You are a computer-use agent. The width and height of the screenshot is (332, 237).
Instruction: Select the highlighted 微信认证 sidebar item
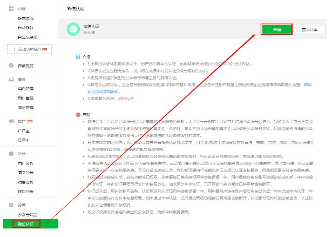pos(31,224)
